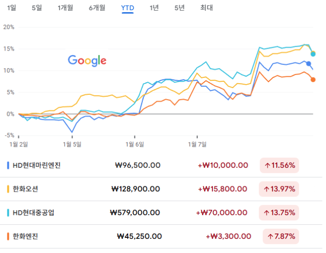Show the 5년 chart range

(179, 8)
